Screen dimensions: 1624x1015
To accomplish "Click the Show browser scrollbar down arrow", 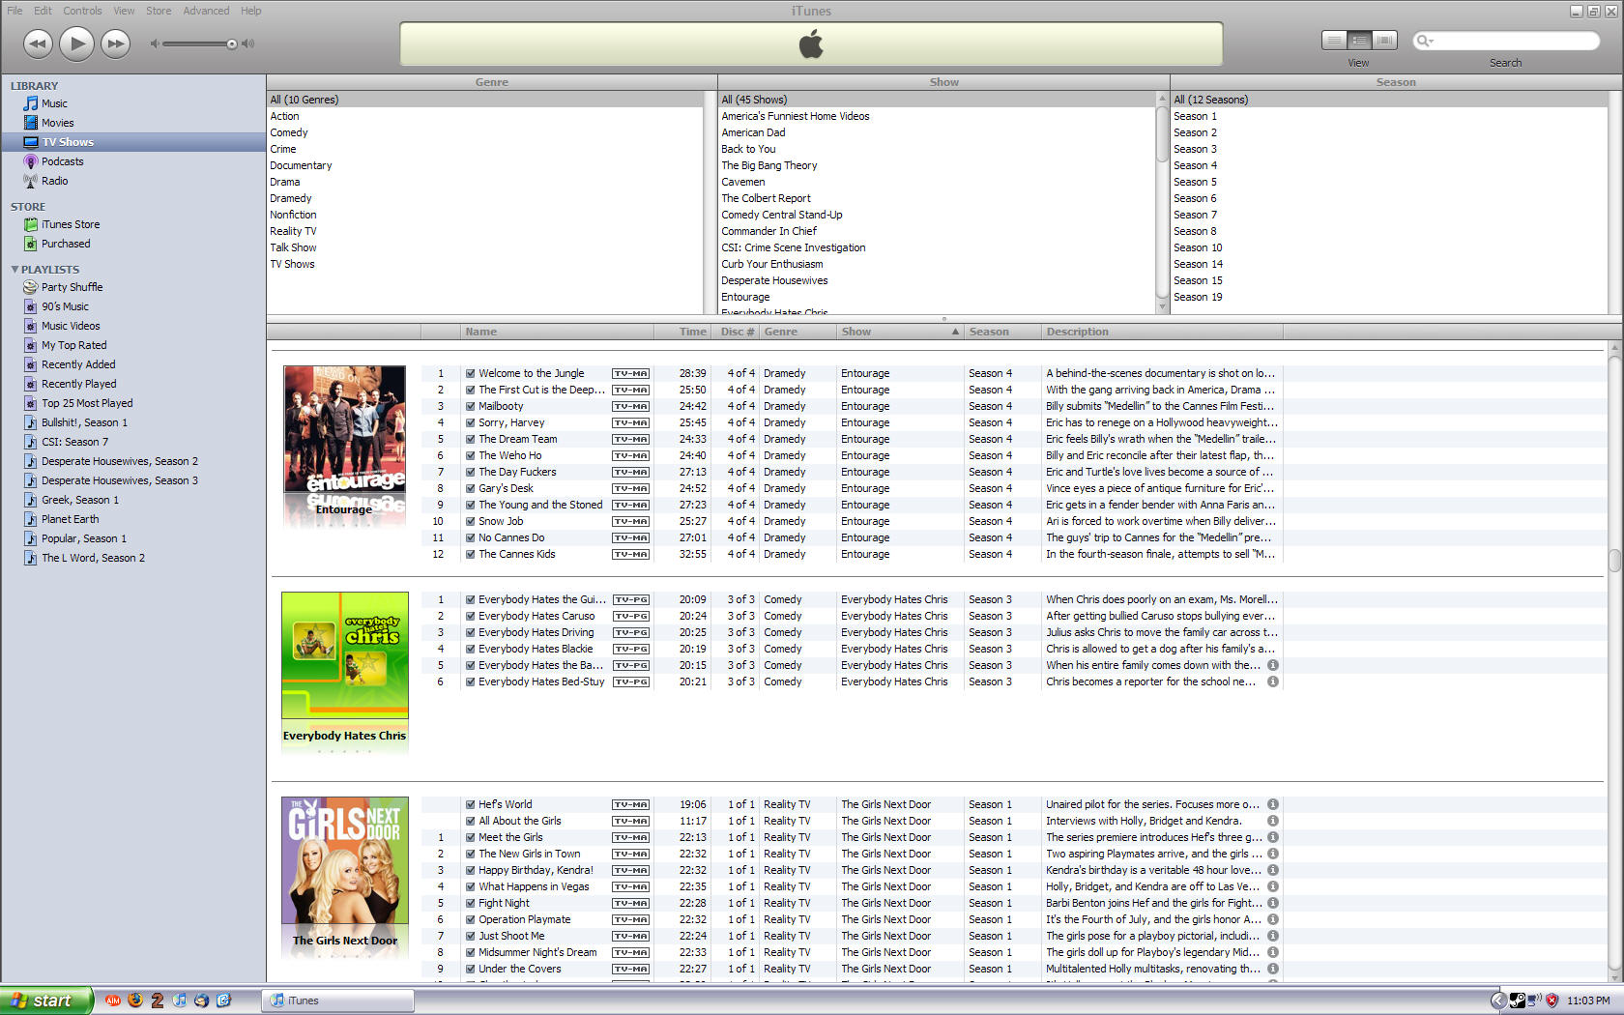I will (1162, 306).
